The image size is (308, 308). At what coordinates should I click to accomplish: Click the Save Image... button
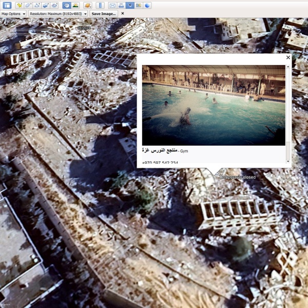pyautogui.click(x=103, y=14)
